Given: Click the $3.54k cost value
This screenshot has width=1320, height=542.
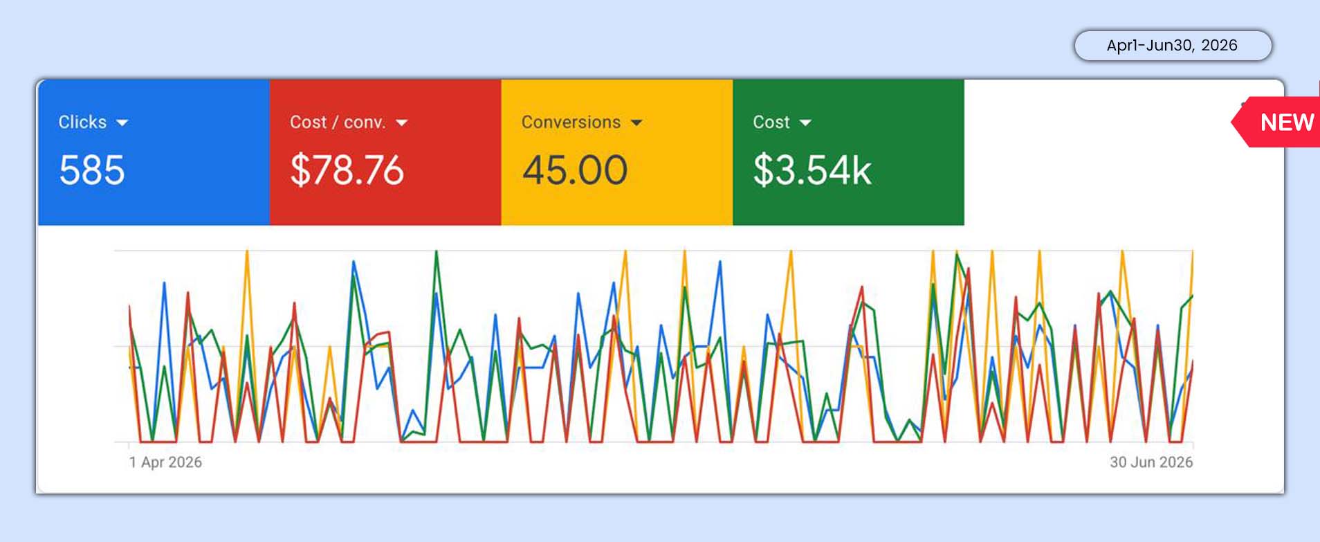Looking at the screenshot, I should pyautogui.click(x=812, y=170).
